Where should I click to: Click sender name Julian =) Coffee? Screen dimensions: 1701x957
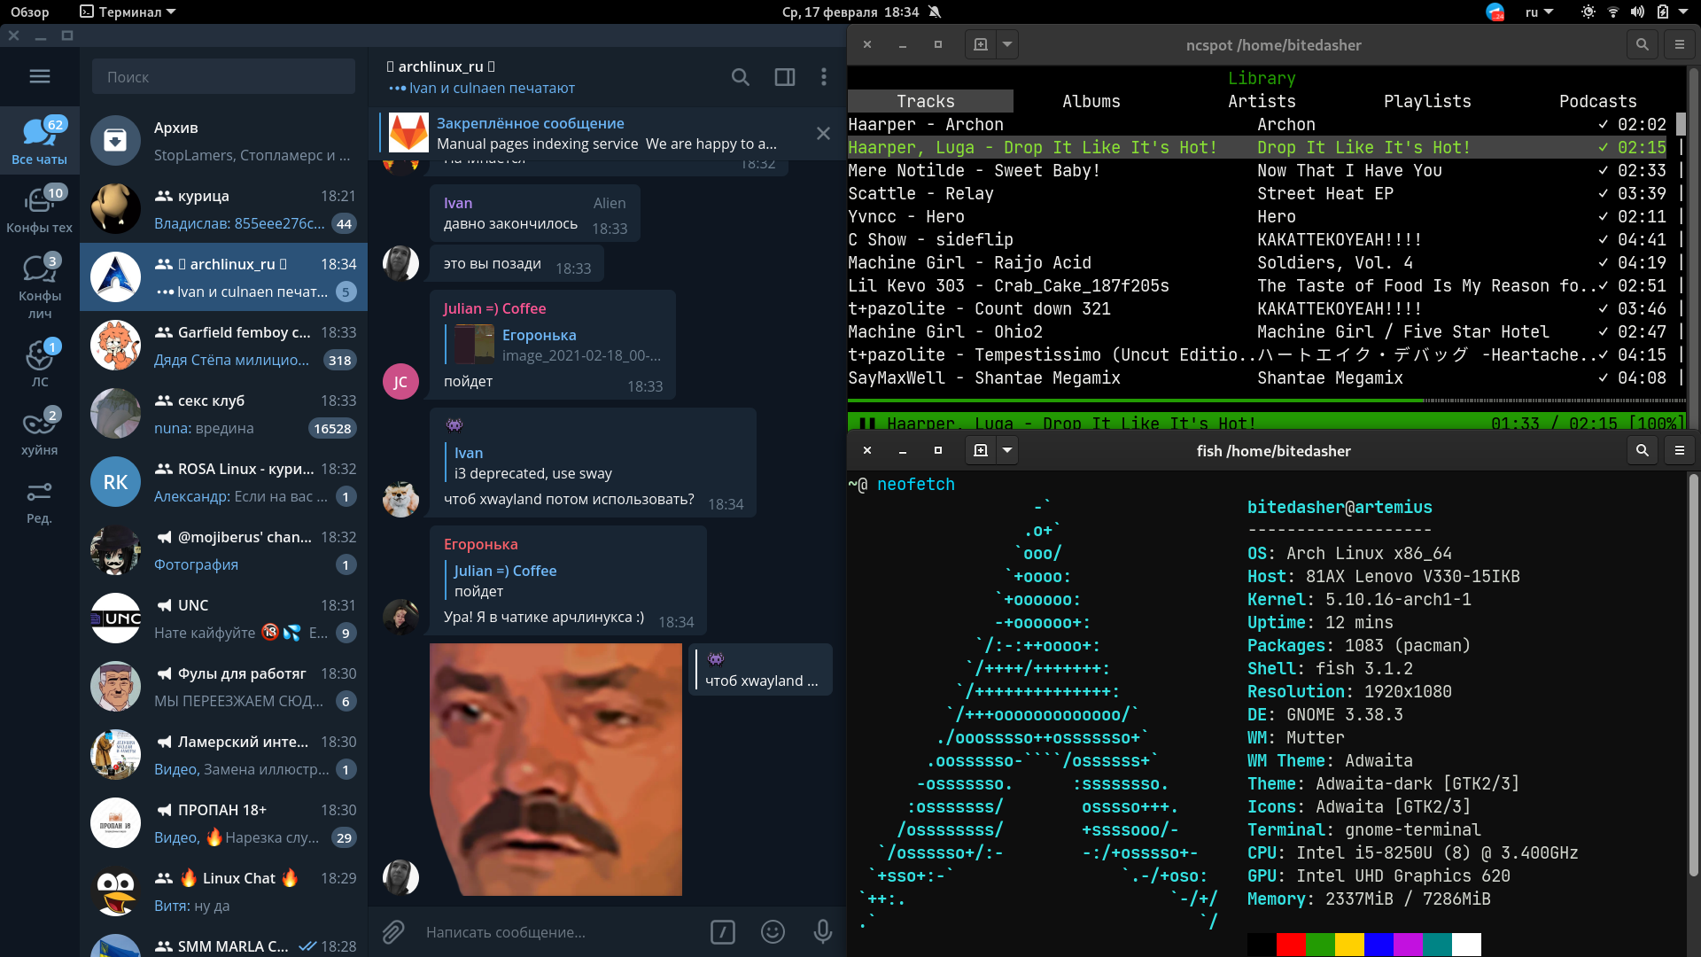(x=494, y=308)
